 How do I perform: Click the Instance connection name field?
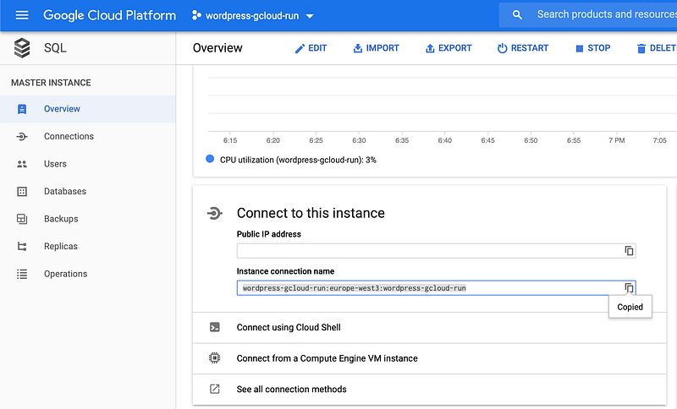pyautogui.click(x=436, y=288)
